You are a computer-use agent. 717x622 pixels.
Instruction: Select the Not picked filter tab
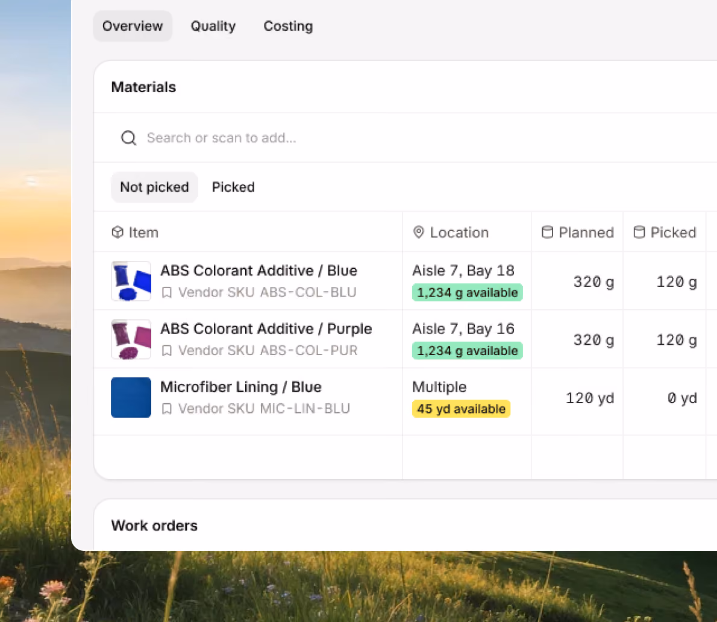(155, 187)
